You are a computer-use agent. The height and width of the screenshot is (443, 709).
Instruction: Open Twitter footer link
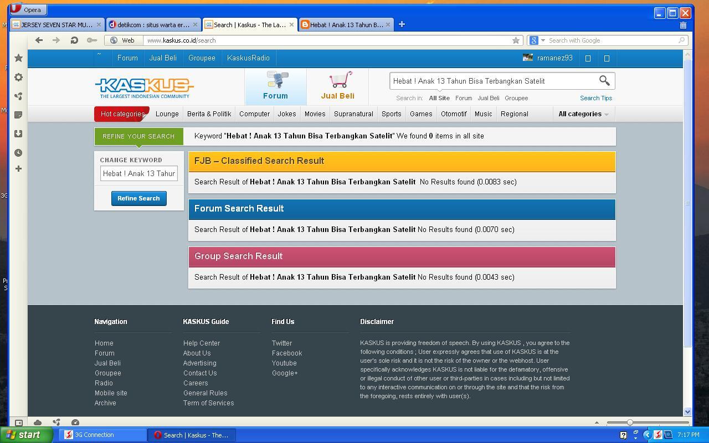pyautogui.click(x=282, y=343)
